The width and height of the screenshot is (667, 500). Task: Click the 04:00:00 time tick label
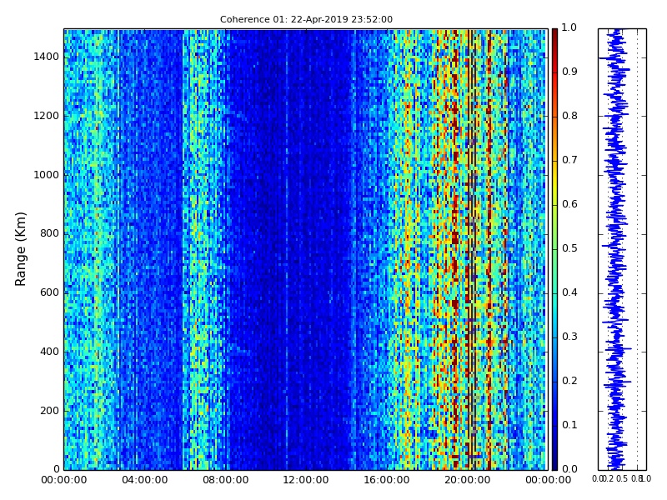[x=144, y=481]
